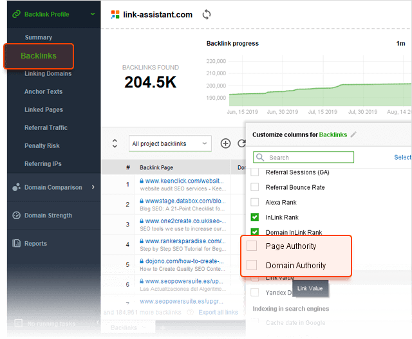Screen dimensions: 412x339
Task: Check the Page Authority checkbox
Action: click(252, 246)
